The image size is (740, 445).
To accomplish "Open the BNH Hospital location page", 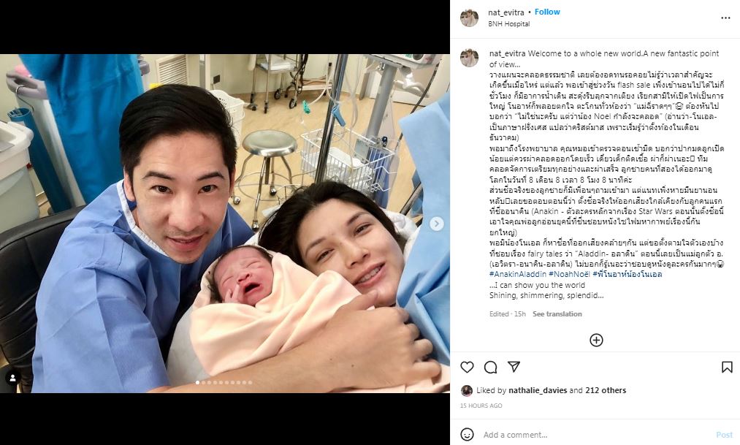I will pyautogui.click(x=508, y=23).
